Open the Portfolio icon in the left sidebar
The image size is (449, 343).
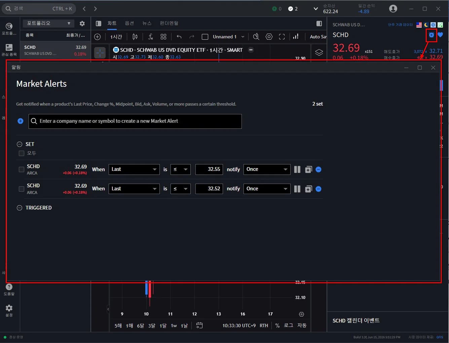[9, 27]
